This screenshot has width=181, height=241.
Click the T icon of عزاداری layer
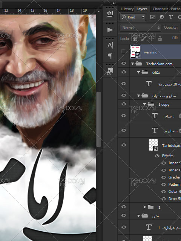[x=149, y=227]
